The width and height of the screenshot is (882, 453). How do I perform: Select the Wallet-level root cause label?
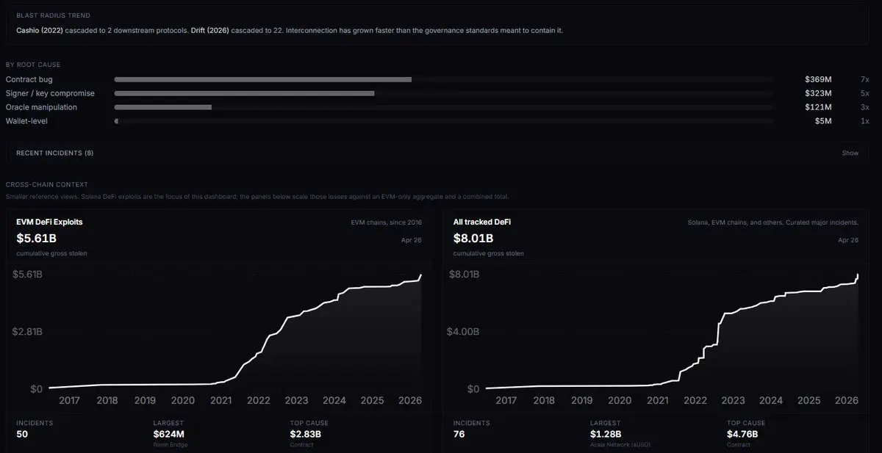tap(26, 121)
